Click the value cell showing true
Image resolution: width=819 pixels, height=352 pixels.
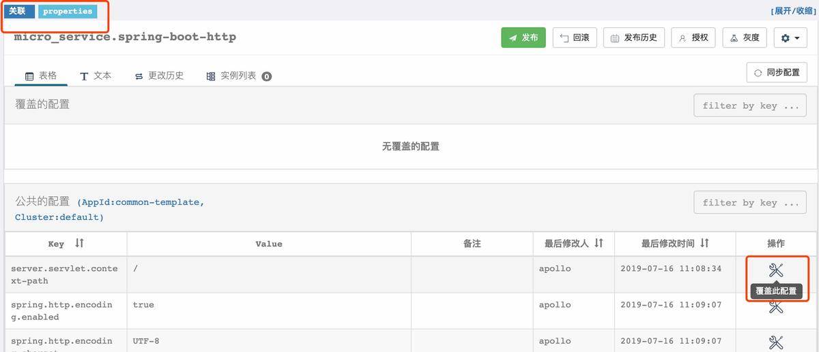[x=269, y=311]
